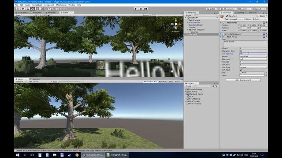Open the Font object picker circle
This screenshot has width=282, height=158.
[266, 72]
